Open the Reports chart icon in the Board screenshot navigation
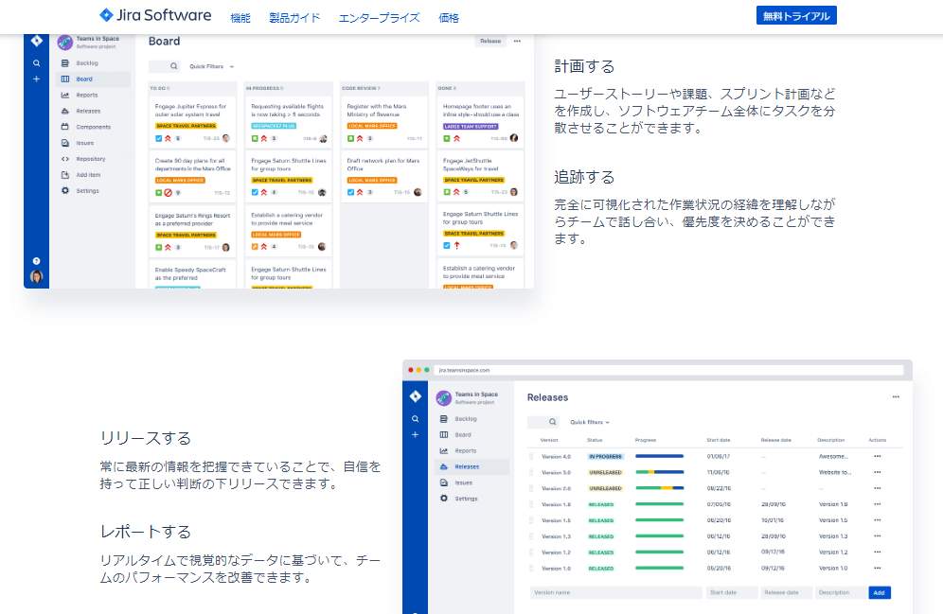Viewport: 943px width, 614px height. click(65, 95)
